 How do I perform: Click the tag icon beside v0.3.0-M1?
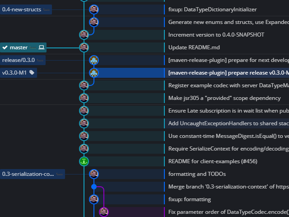[x=32, y=73]
